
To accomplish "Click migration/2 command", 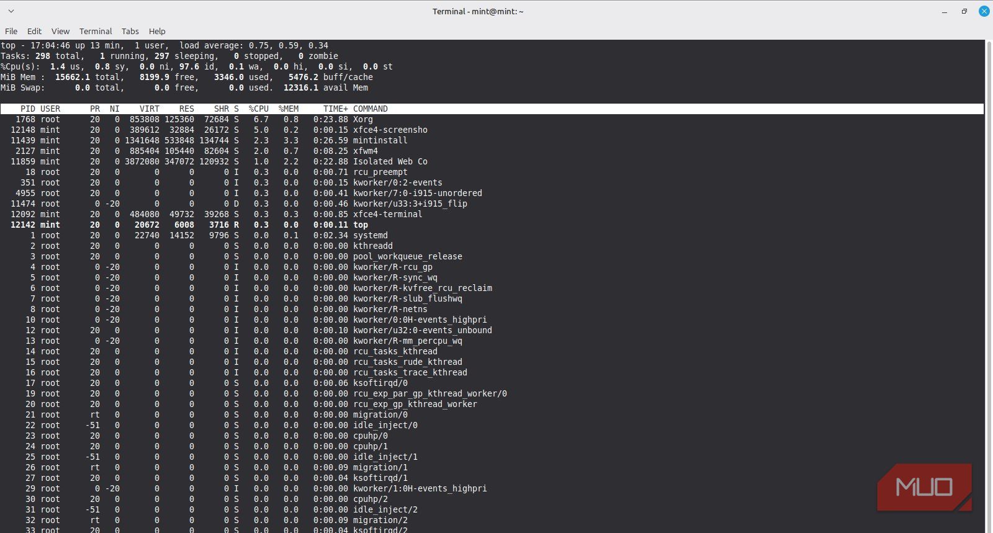I will click(380, 520).
